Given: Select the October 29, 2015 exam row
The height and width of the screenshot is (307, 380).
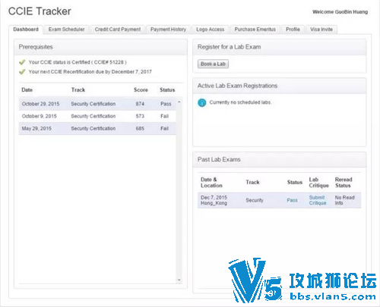Looking at the screenshot, I should click(97, 104).
